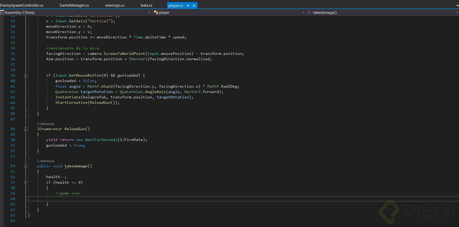Collapse the takedamage method outline
The width and height of the screenshot is (459, 227).
point(26,166)
